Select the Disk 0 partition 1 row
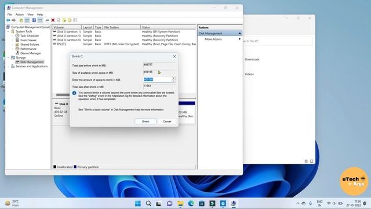 [x=124, y=31]
